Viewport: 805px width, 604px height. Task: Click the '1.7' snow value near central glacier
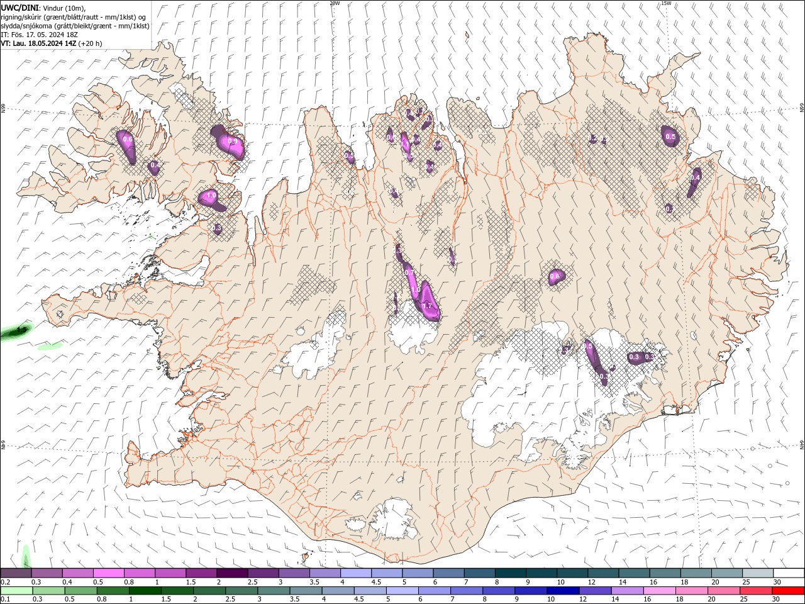[428, 306]
